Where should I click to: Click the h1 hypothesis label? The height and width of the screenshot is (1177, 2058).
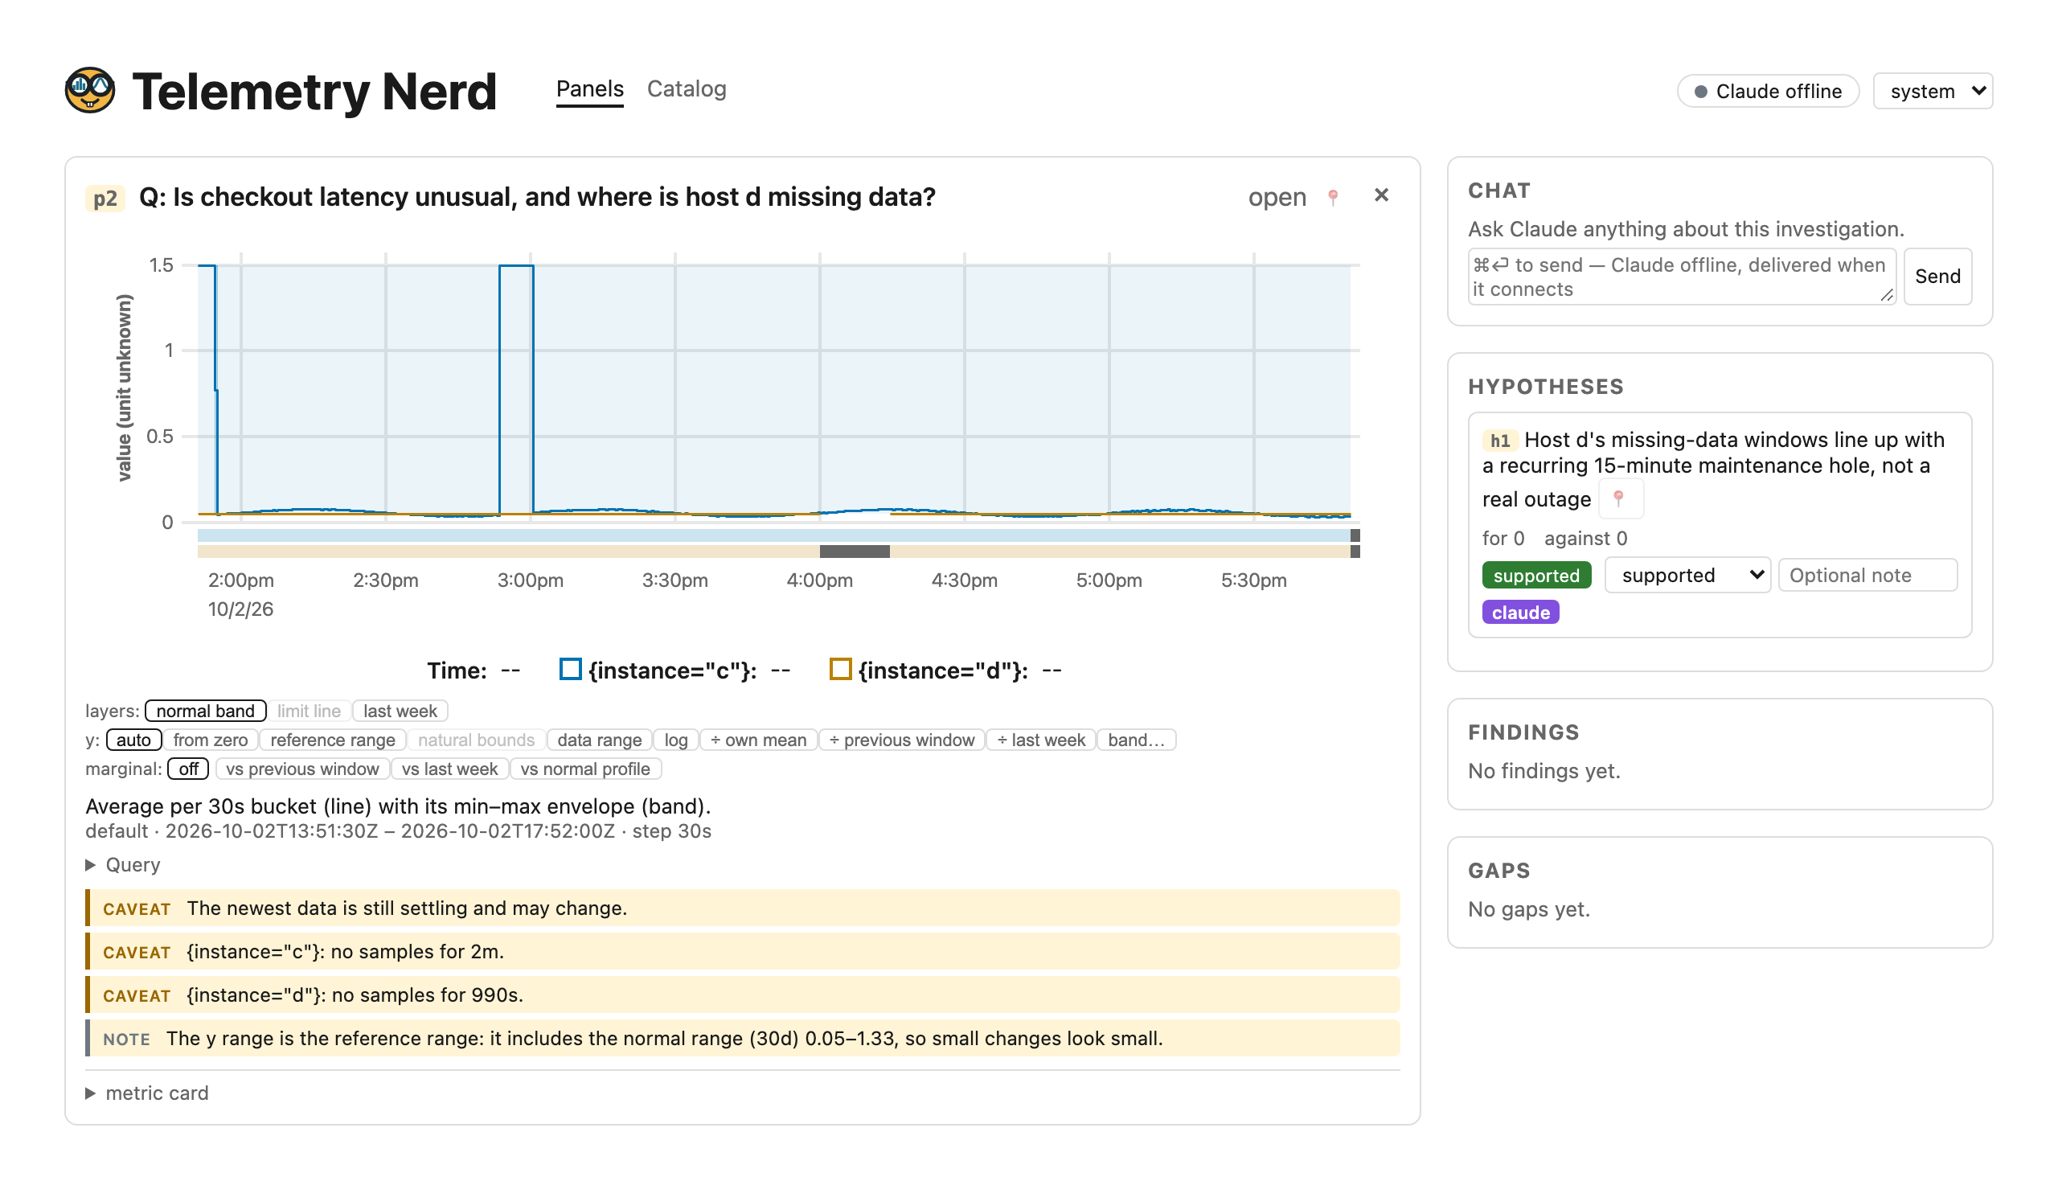(1499, 441)
